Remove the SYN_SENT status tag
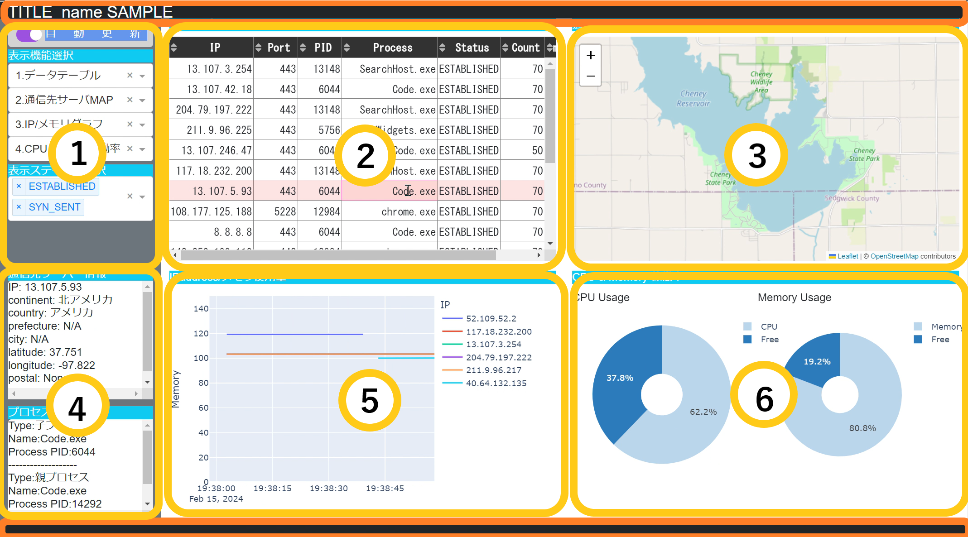The height and width of the screenshot is (537, 968). coord(19,207)
